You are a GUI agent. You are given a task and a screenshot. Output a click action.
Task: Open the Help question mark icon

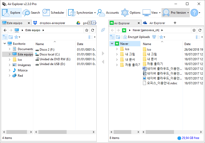[x=194, y=13]
